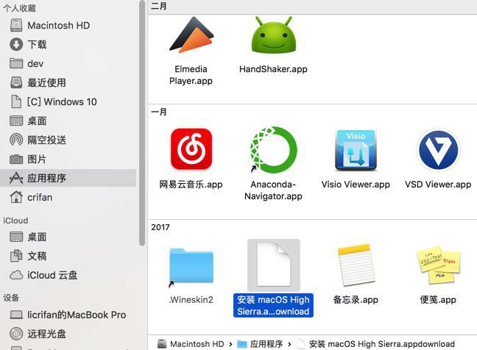This screenshot has width=477, height=350.
Task: Open the crifan home folder label
Action: pyautogui.click(x=40, y=197)
